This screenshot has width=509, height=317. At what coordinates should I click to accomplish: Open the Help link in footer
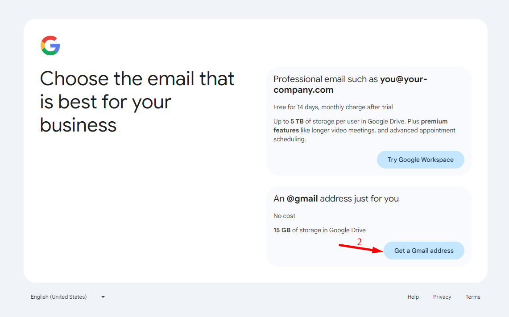click(413, 297)
